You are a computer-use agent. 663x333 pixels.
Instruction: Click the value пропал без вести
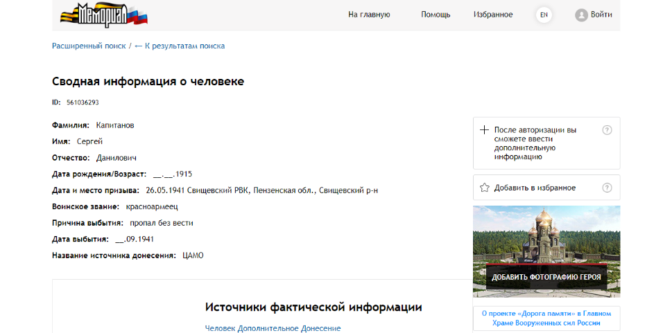[x=162, y=223]
